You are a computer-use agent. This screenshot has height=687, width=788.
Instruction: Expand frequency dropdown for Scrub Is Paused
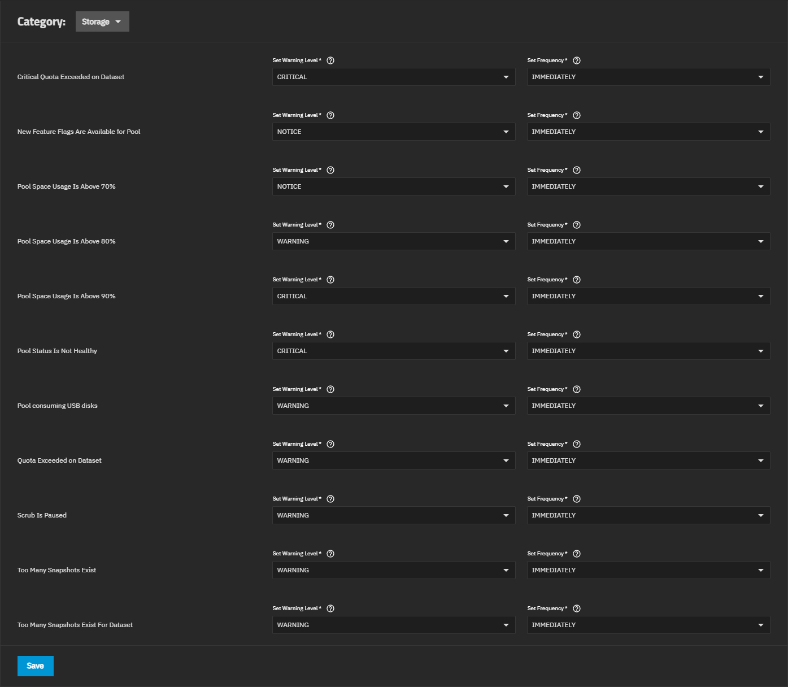pos(648,515)
